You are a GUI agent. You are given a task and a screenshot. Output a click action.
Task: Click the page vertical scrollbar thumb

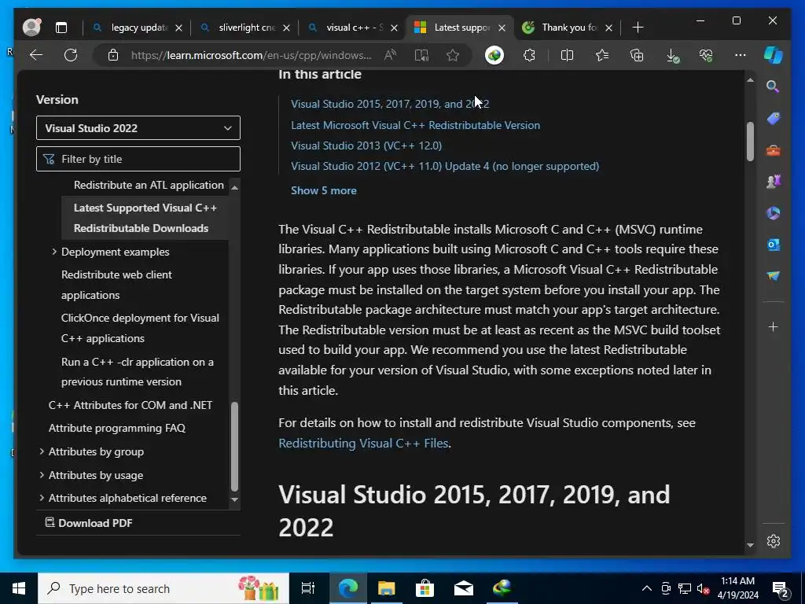750,142
